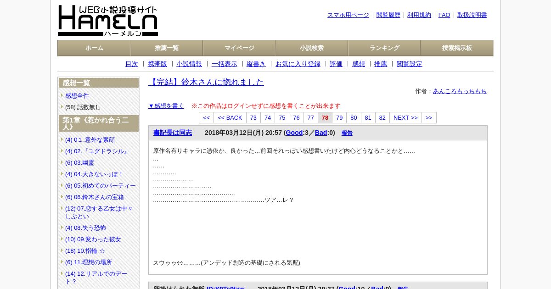Select 目次 in the sub menu

click(132, 64)
